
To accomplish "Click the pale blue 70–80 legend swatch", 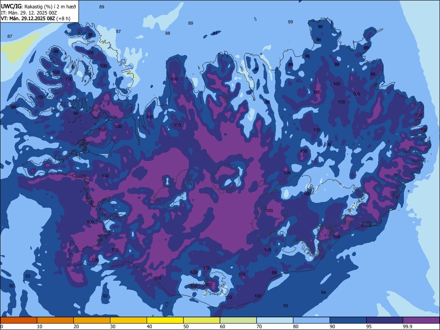I will 275,320.
